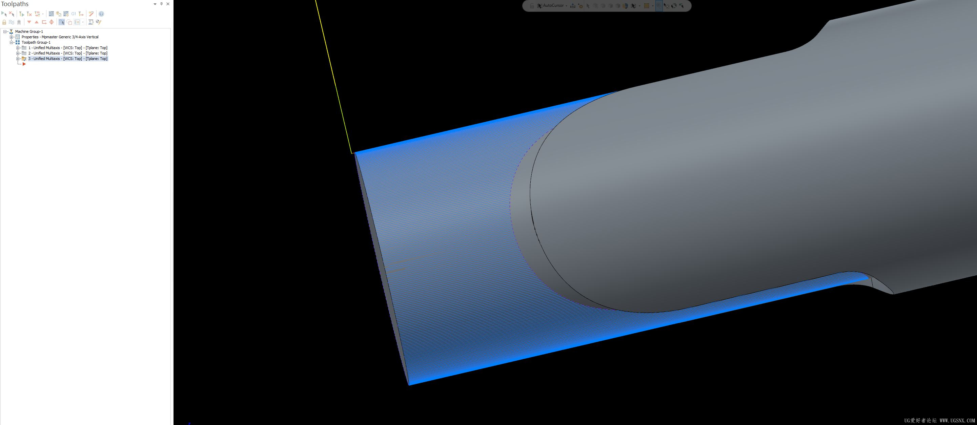
Task: Select Properties - Mpmaster Generic 3/4-Axis Vertical
Action: 60,37
